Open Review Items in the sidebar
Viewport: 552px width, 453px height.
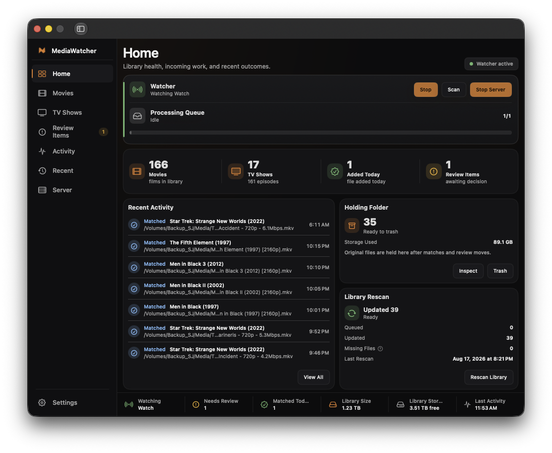[x=72, y=132]
